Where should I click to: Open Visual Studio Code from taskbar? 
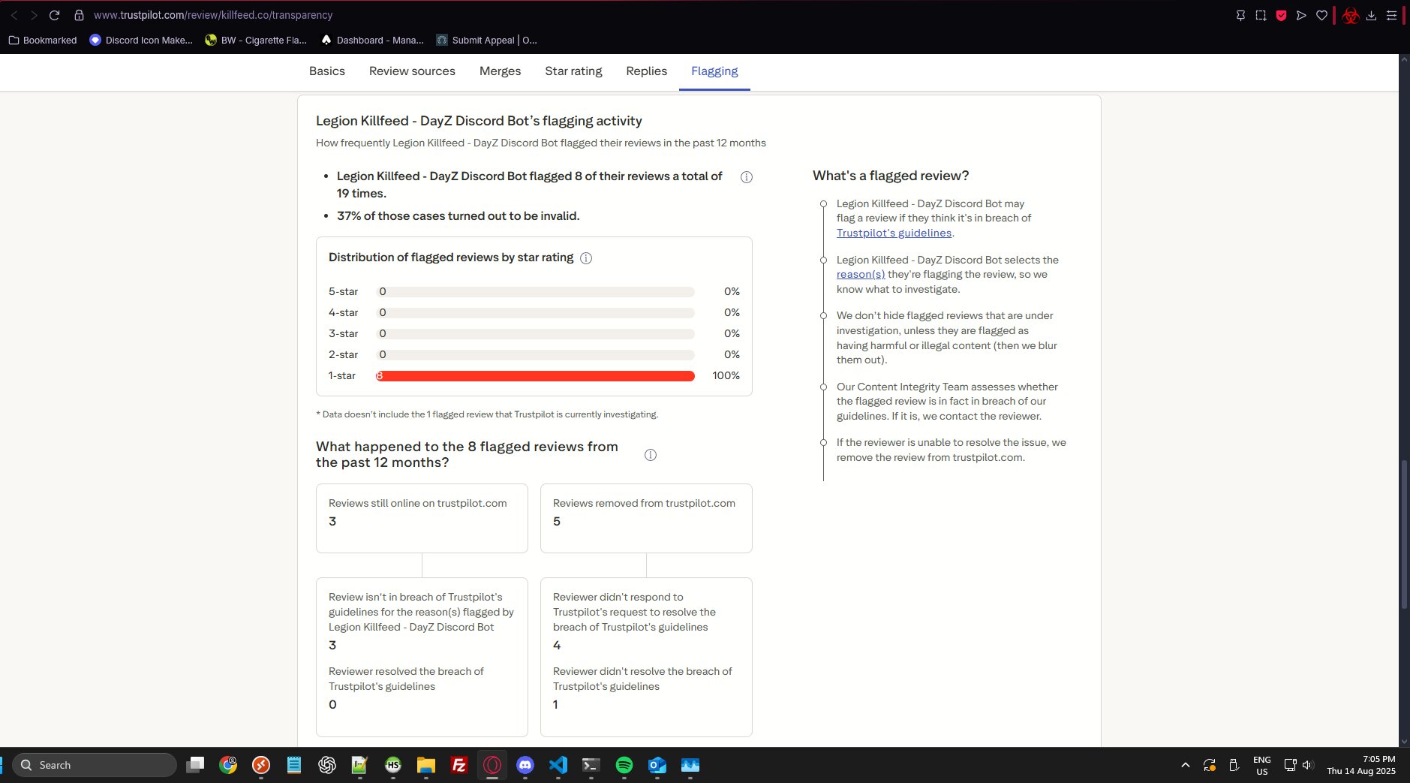[x=558, y=765]
